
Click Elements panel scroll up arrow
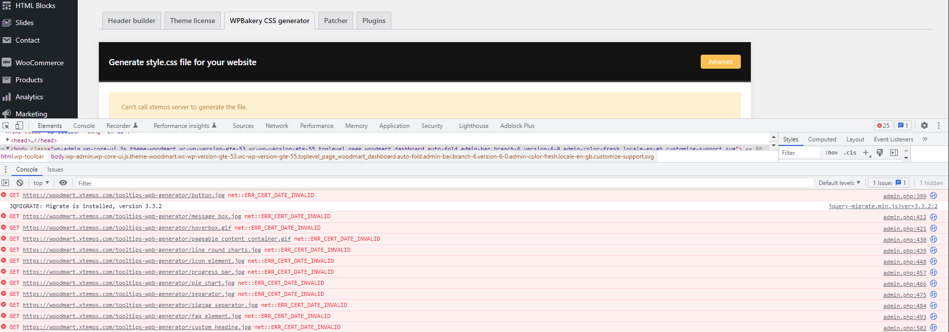(x=773, y=137)
